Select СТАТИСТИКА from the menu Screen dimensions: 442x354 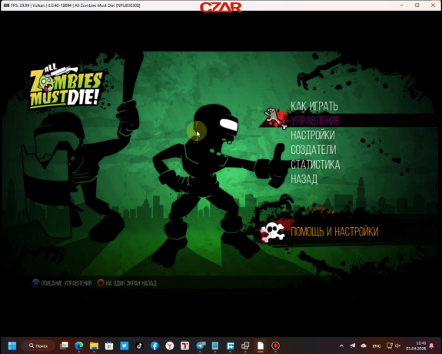[315, 164]
